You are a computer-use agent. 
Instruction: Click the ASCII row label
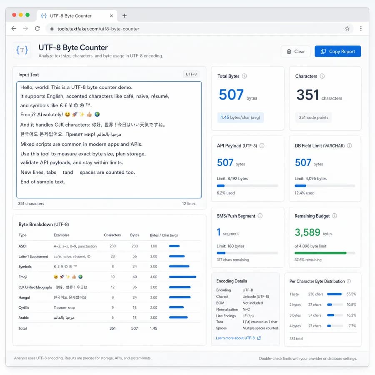(x=23, y=246)
